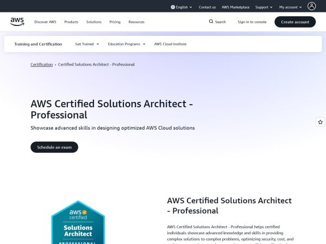
Task: Click the Solutions Architect certification badge
Action: 78,222
